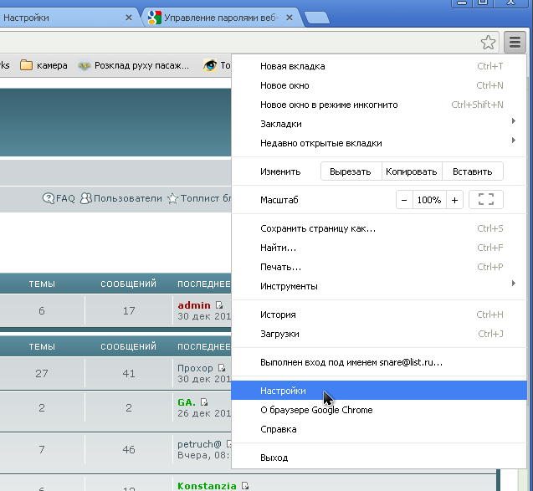Select Настройки menu item
533x491 pixels.
point(284,391)
